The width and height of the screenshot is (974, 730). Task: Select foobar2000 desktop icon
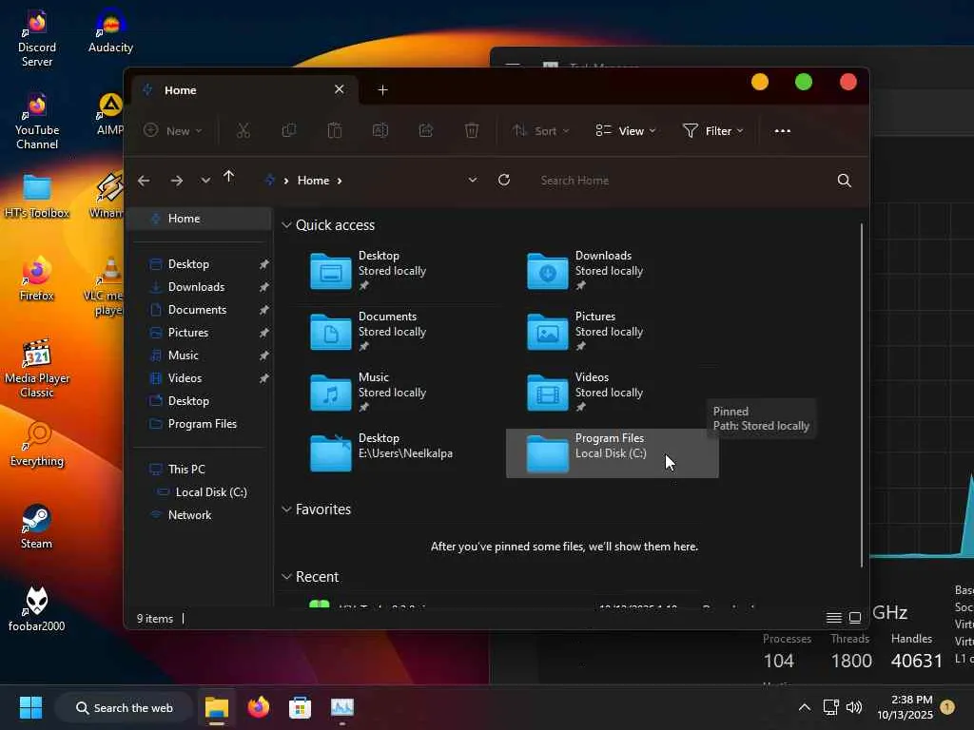pos(37,608)
